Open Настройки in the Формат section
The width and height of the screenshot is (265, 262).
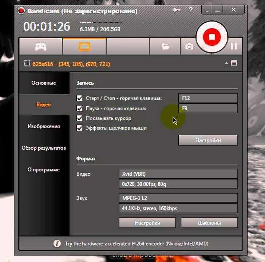tap(147, 223)
